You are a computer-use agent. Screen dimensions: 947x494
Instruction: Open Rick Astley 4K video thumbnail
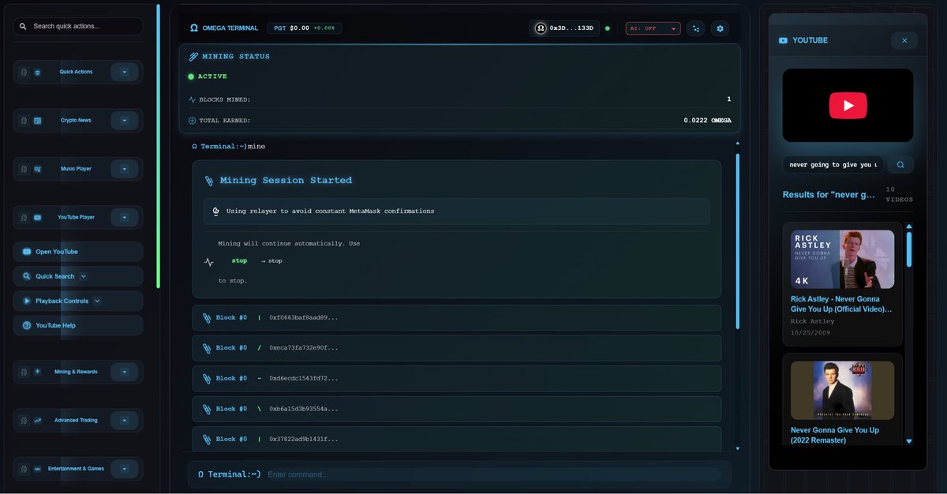pos(842,259)
